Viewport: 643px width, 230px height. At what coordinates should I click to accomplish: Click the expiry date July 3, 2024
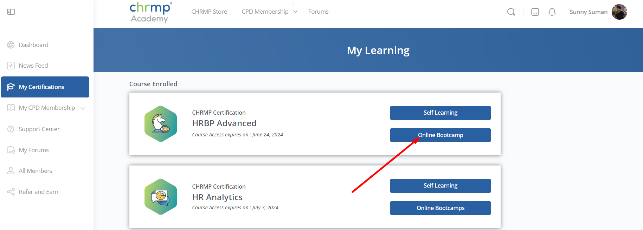(265, 208)
